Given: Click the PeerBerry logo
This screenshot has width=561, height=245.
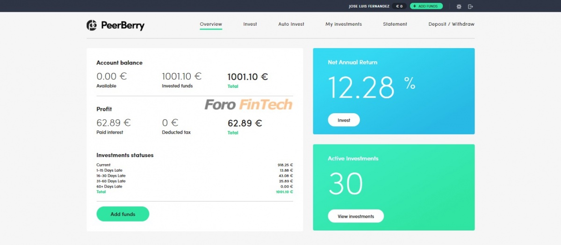Looking at the screenshot, I should coord(115,25).
